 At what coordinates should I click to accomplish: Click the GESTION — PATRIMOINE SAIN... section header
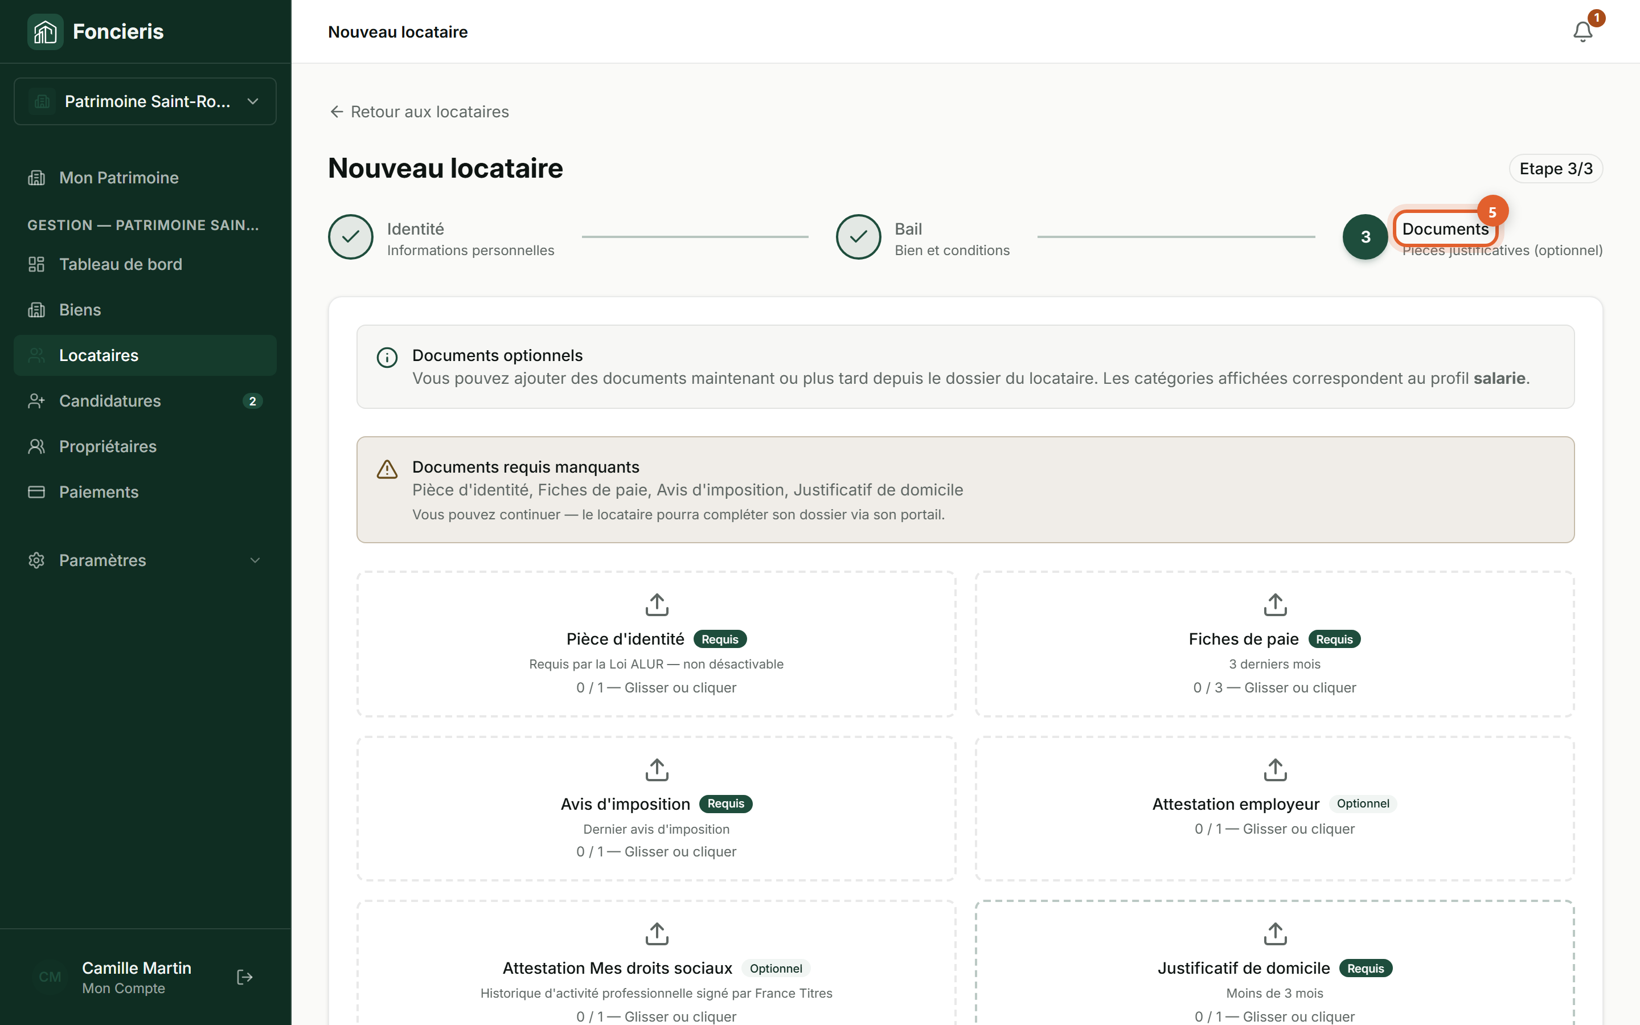coord(143,225)
